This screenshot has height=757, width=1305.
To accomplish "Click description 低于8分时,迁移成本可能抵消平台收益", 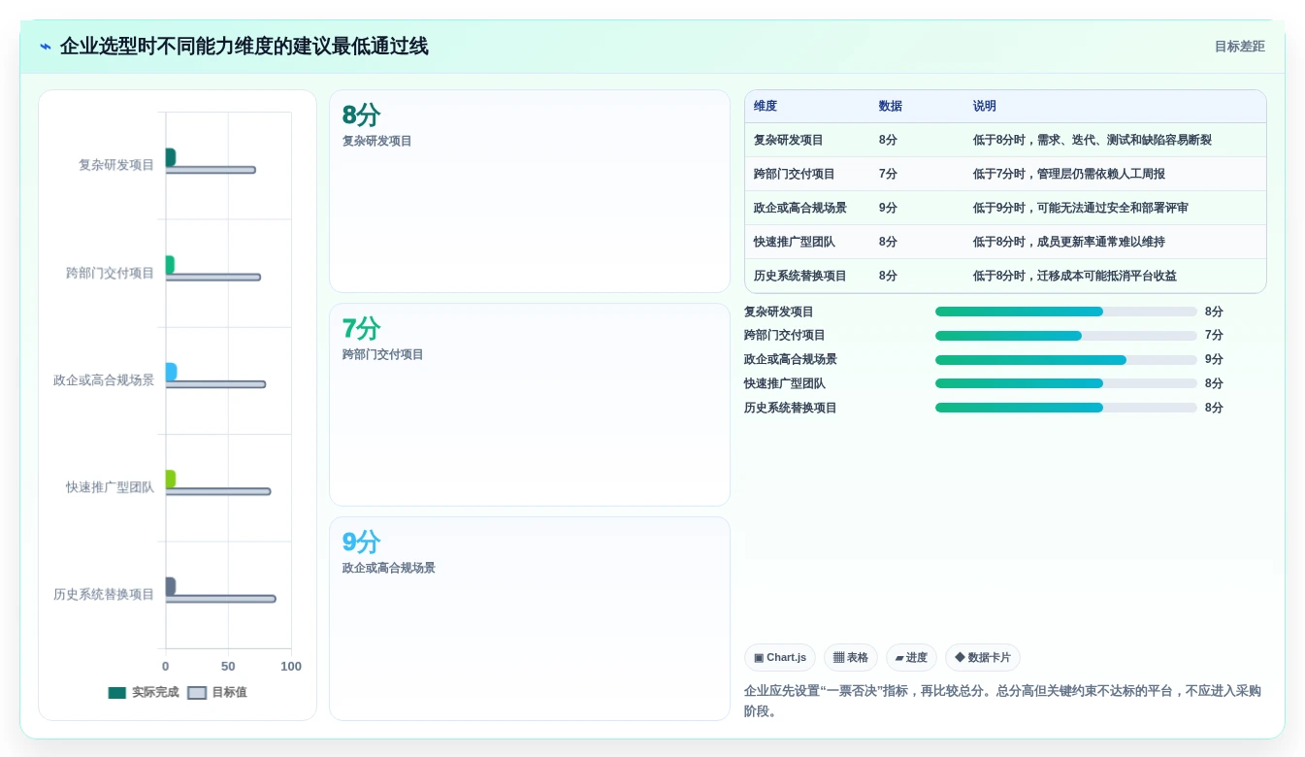I will (x=1075, y=276).
